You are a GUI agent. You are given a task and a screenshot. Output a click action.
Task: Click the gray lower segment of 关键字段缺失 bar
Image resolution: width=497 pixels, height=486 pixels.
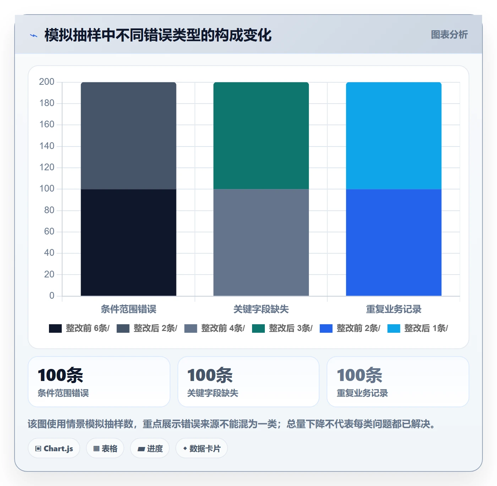point(261,243)
